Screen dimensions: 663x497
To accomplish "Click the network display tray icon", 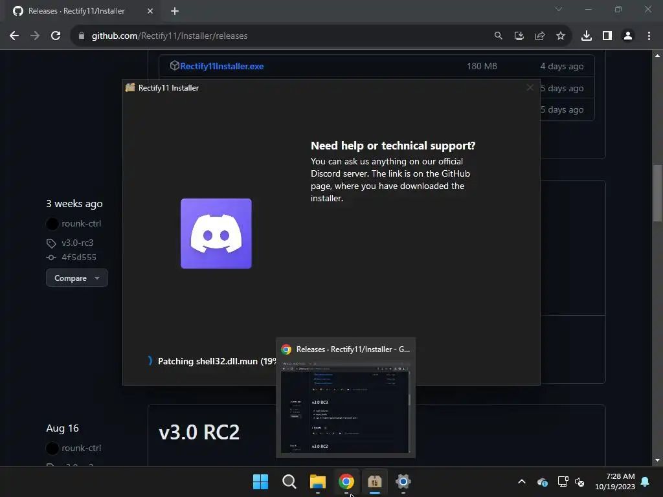I will (563, 481).
